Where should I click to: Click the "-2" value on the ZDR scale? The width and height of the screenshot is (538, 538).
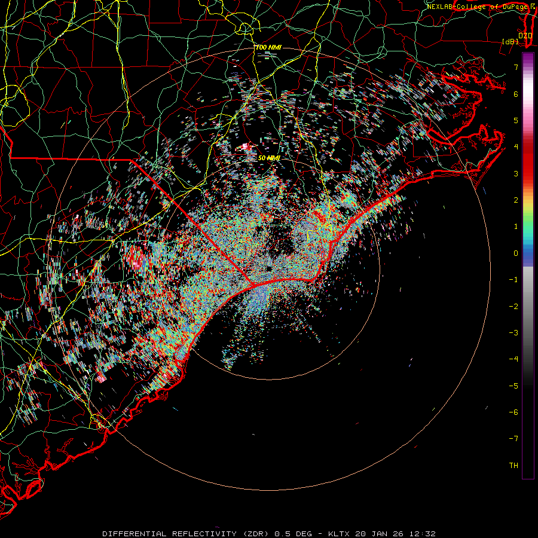513,307
